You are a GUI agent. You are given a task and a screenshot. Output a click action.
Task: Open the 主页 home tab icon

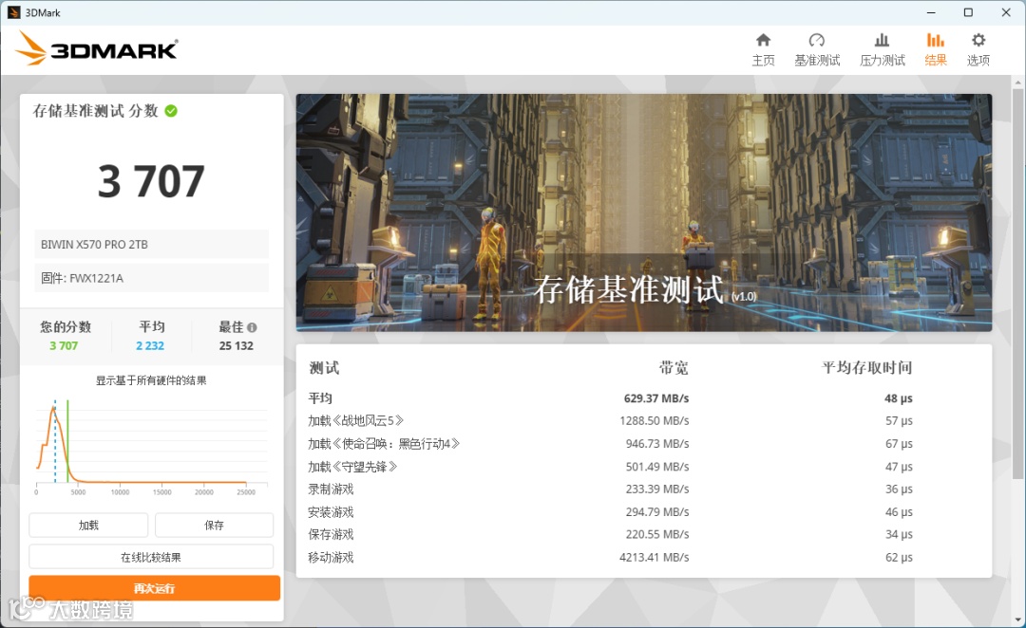pyautogui.click(x=763, y=49)
